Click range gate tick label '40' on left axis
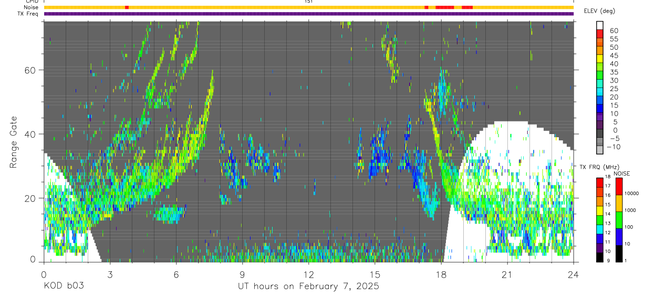 30,134
